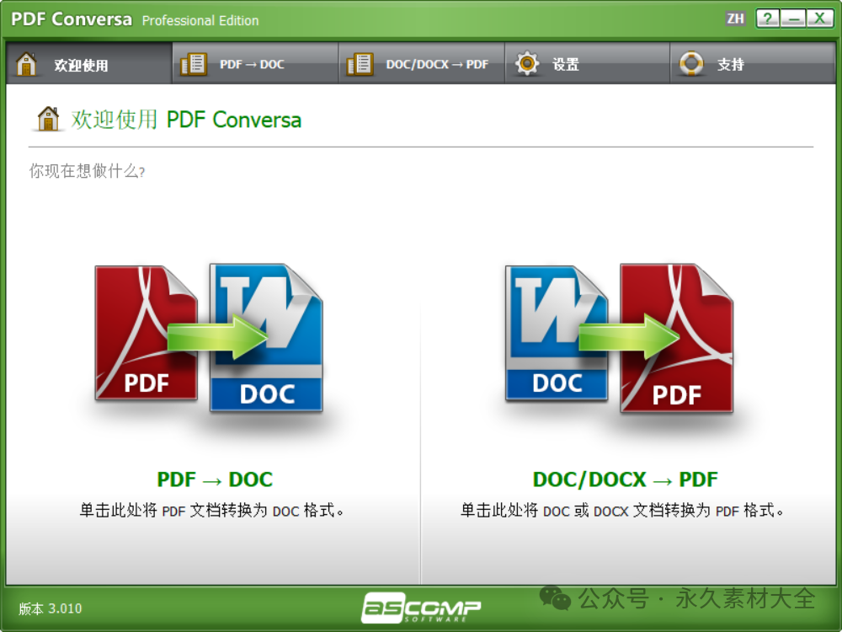842x632 pixels.
Task: Open the 欢迎使用 welcome tab
Action: tap(89, 64)
